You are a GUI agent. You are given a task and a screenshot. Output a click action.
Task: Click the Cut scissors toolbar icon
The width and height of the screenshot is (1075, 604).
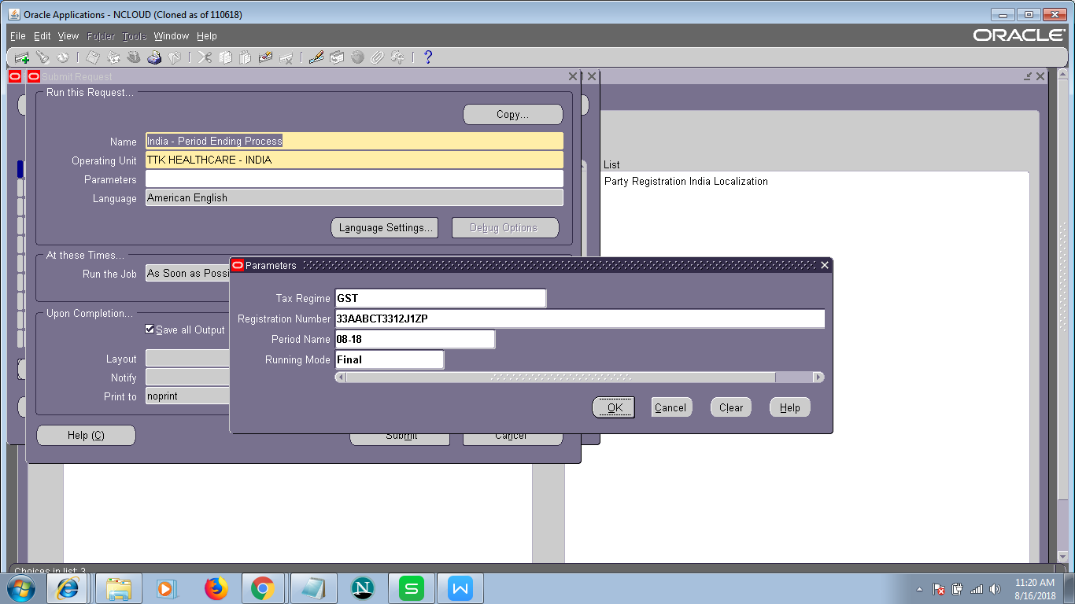[205, 57]
